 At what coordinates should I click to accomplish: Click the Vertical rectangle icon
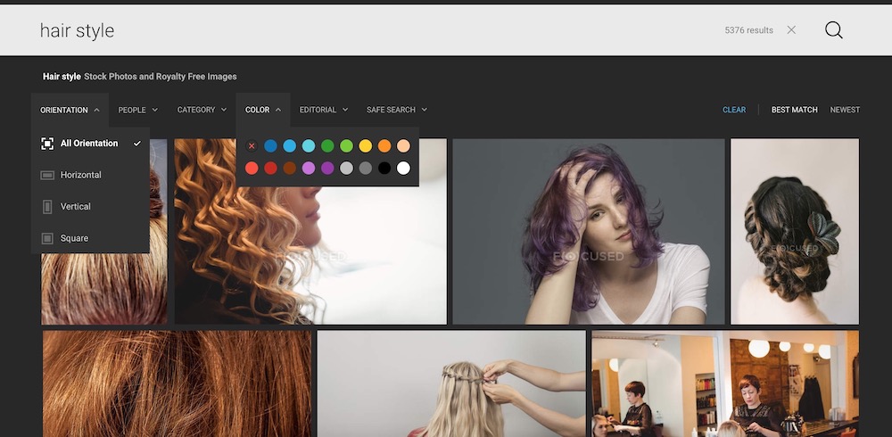(47, 207)
